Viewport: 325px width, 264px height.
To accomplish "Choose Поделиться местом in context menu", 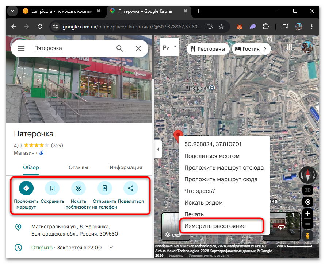I will coord(224,156).
